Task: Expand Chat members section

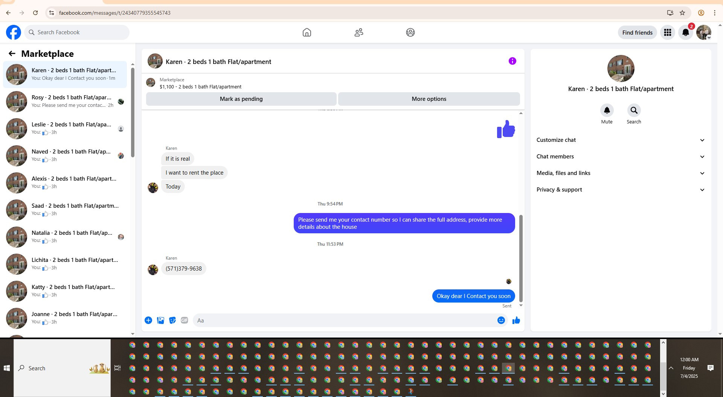Action: [x=621, y=157]
